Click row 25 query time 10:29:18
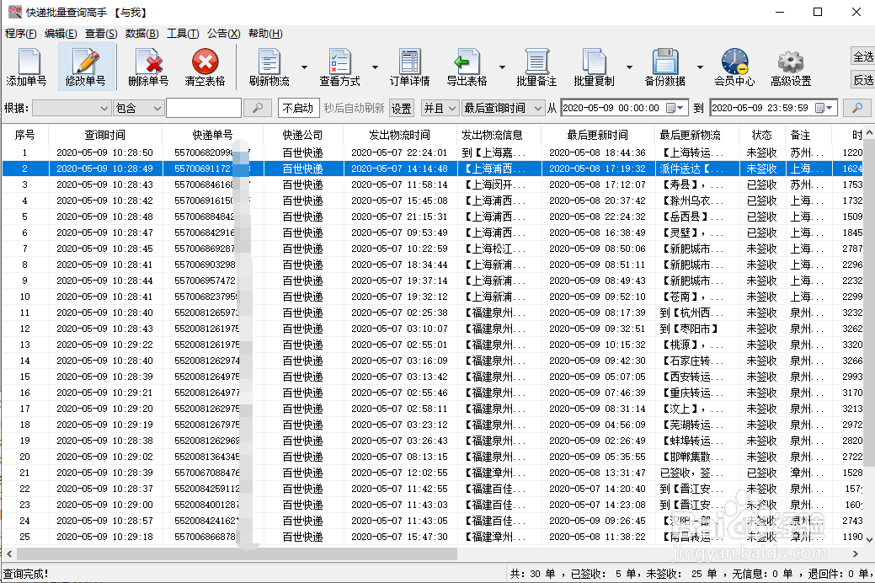 click(104, 537)
